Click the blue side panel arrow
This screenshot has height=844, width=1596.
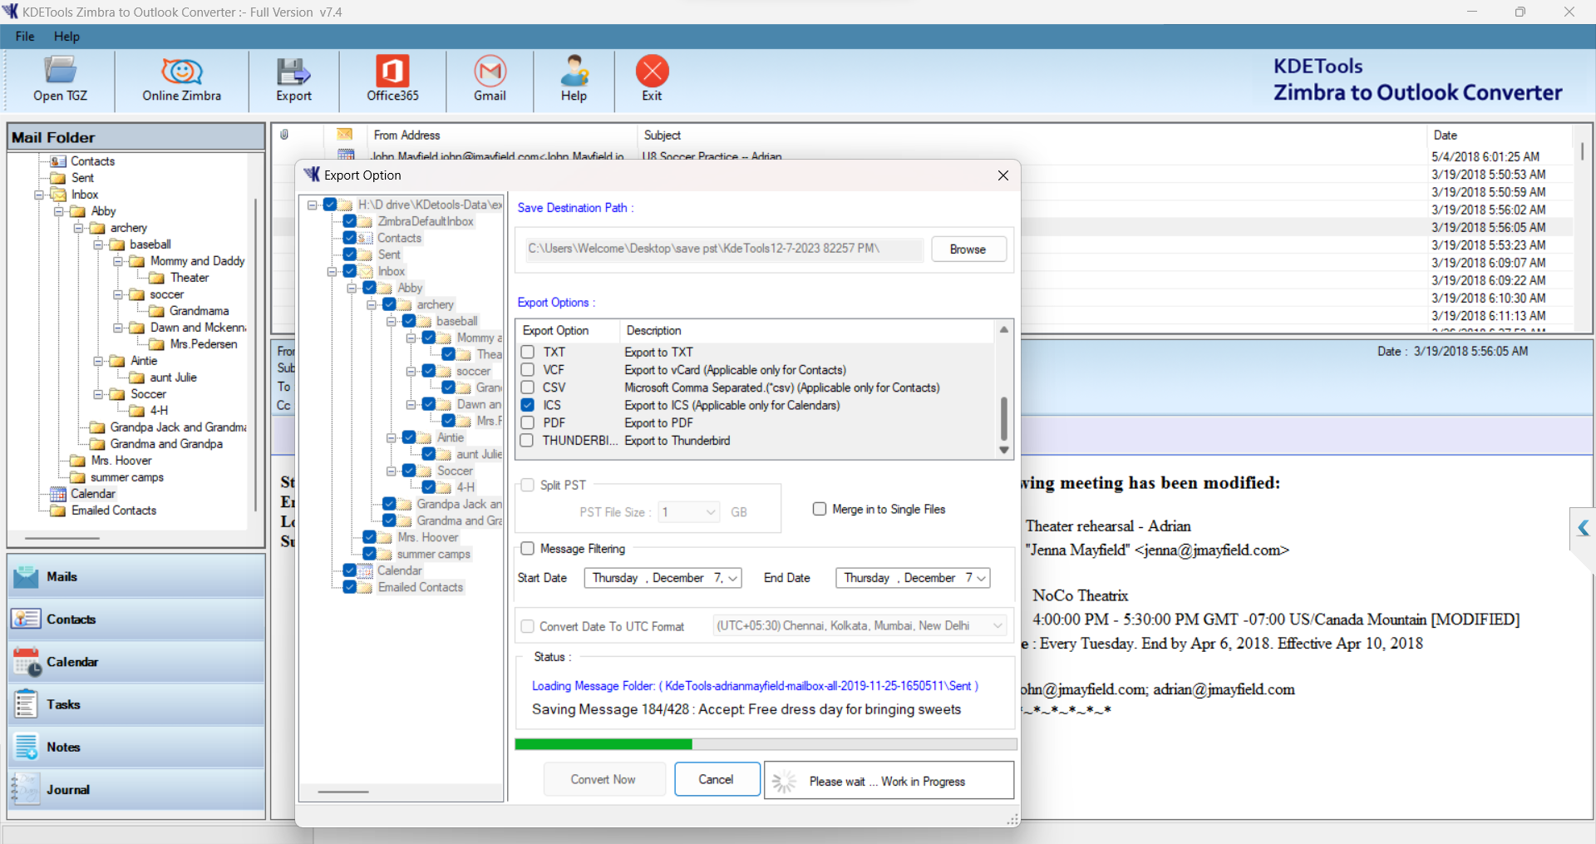point(1583,528)
